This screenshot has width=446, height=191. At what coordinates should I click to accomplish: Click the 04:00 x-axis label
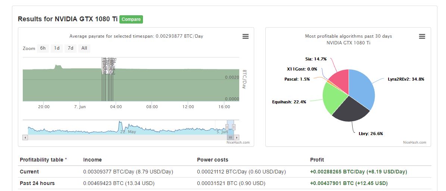coord(116,107)
